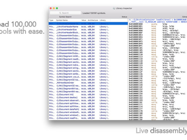The image size is (187, 140).
Task: Select the -[LIMLCSegment string... symbol
Action: pos(88,68)
